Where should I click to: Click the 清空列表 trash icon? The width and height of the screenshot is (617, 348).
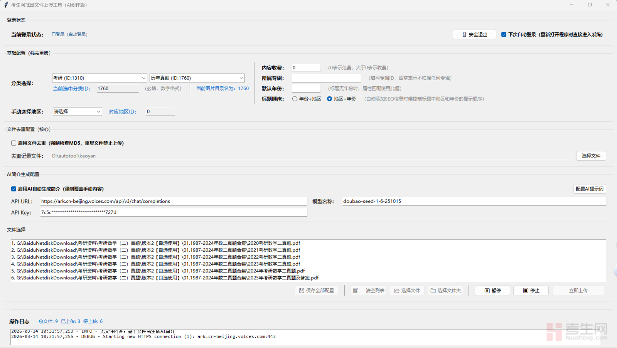point(355,291)
